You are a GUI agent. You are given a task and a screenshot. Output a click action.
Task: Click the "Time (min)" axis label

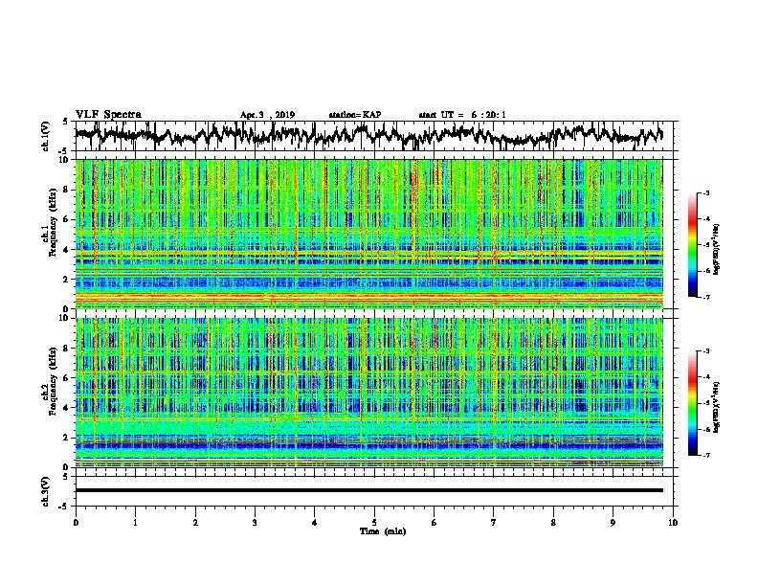coord(383,531)
